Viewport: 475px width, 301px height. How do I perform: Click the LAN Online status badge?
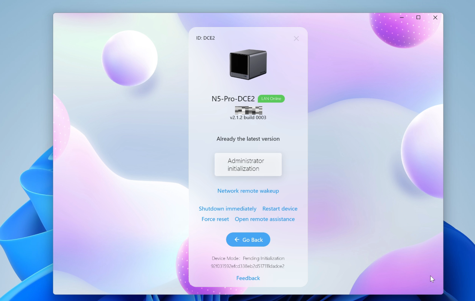coord(271,99)
